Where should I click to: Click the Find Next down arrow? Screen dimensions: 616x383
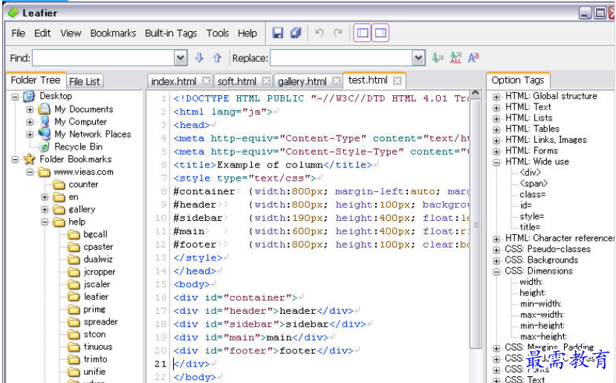pyautogui.click(x=199, y=58)
